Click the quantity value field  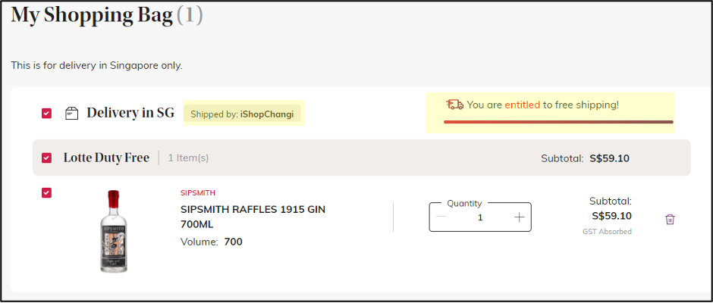click(x=480, y=217)
